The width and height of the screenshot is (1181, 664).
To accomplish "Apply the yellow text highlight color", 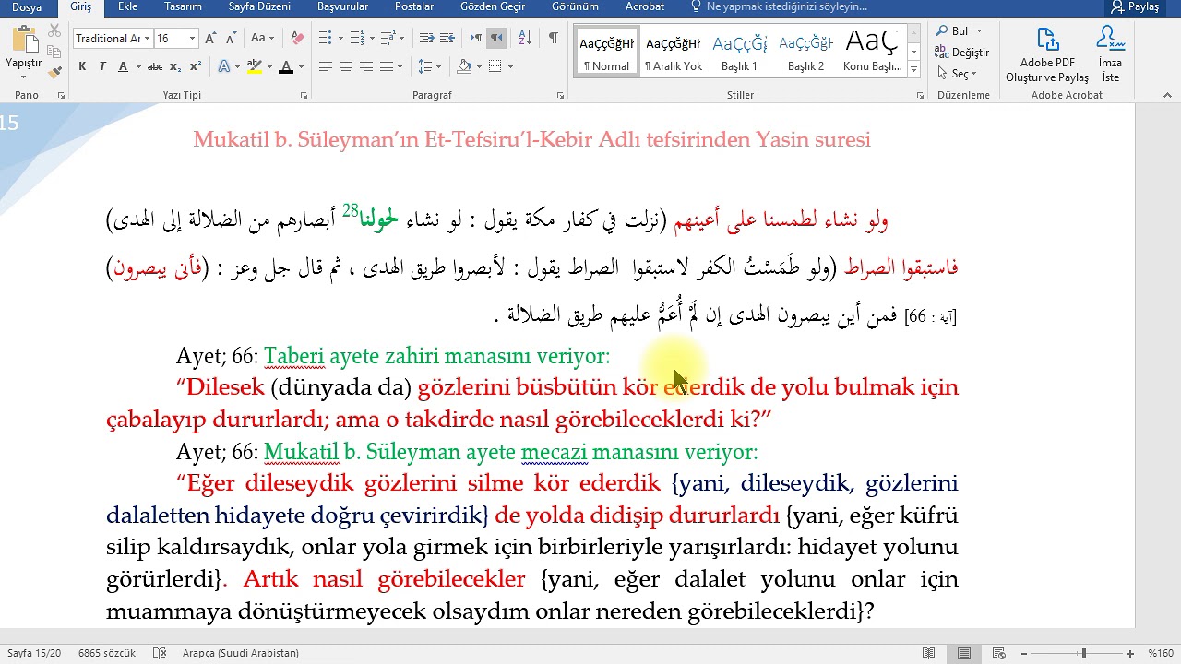I will point(255,66).
